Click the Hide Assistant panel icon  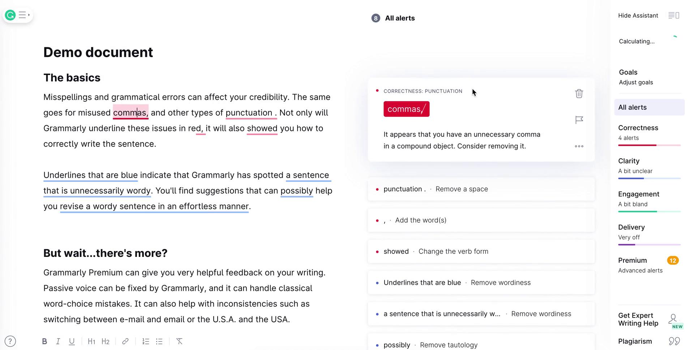[x=674, y=16]
